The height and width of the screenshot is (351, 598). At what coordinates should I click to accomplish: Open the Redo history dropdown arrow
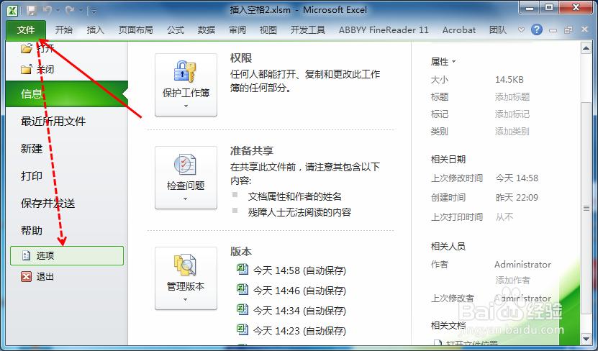point(81,11)
